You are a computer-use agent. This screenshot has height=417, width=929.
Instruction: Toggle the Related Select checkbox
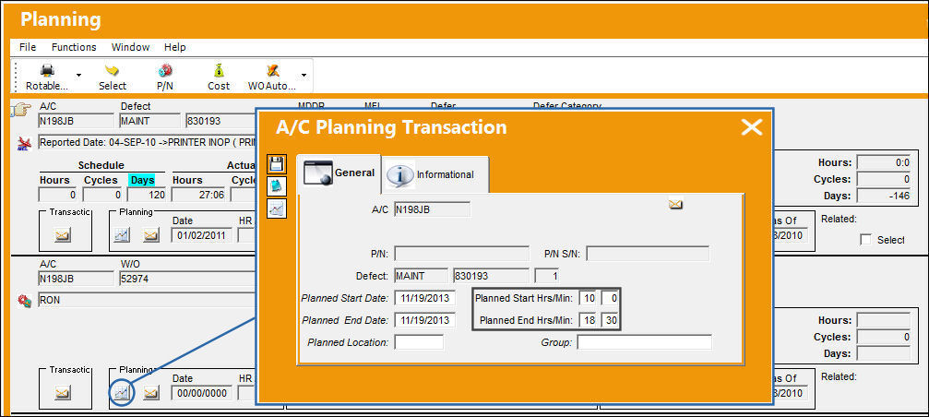[x=865, y=240]
